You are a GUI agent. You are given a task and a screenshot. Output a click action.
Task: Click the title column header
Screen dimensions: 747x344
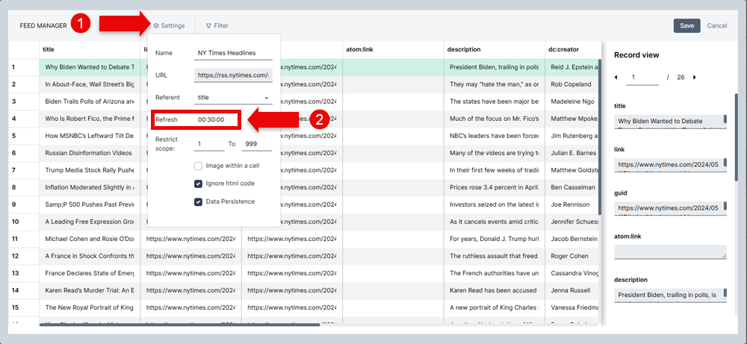tap(90, 49)
